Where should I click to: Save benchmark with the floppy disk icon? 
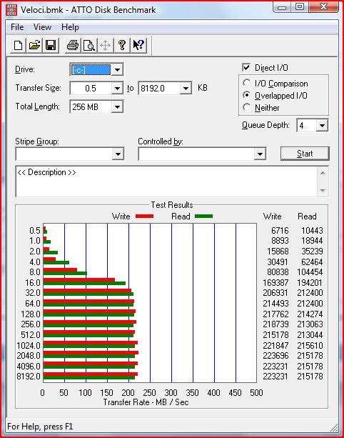[51, 45]
